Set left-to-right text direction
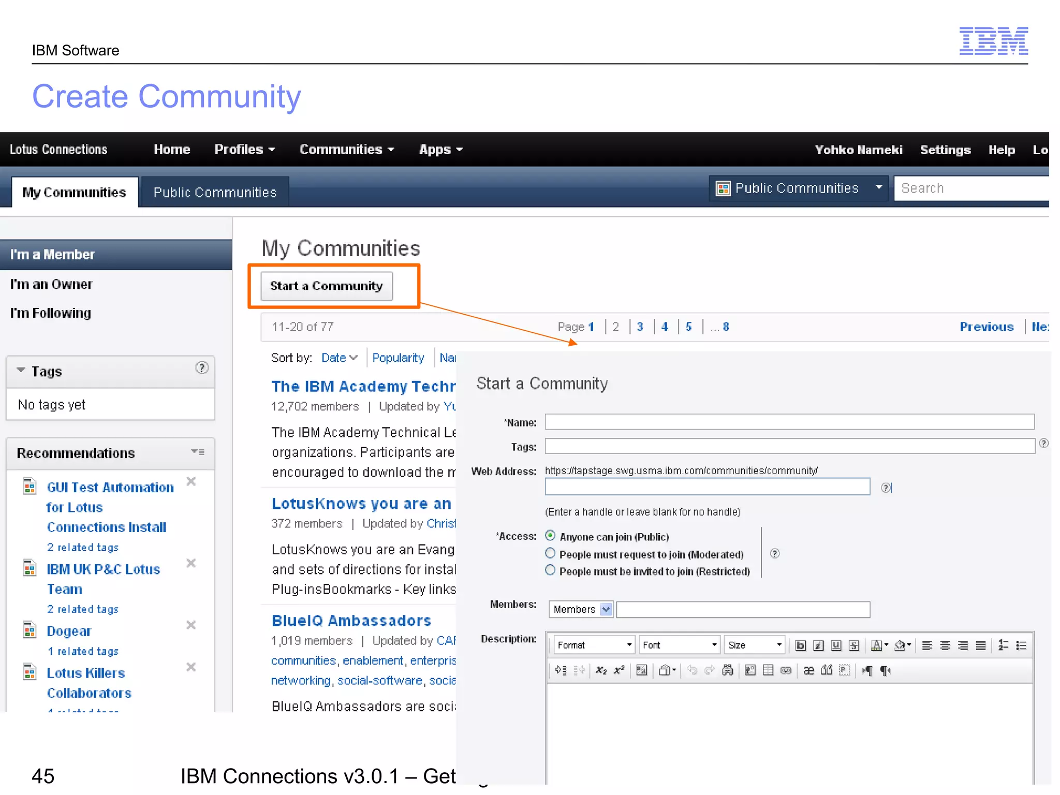This screenshot has width=1060, height=795. [x=867, y=670]
